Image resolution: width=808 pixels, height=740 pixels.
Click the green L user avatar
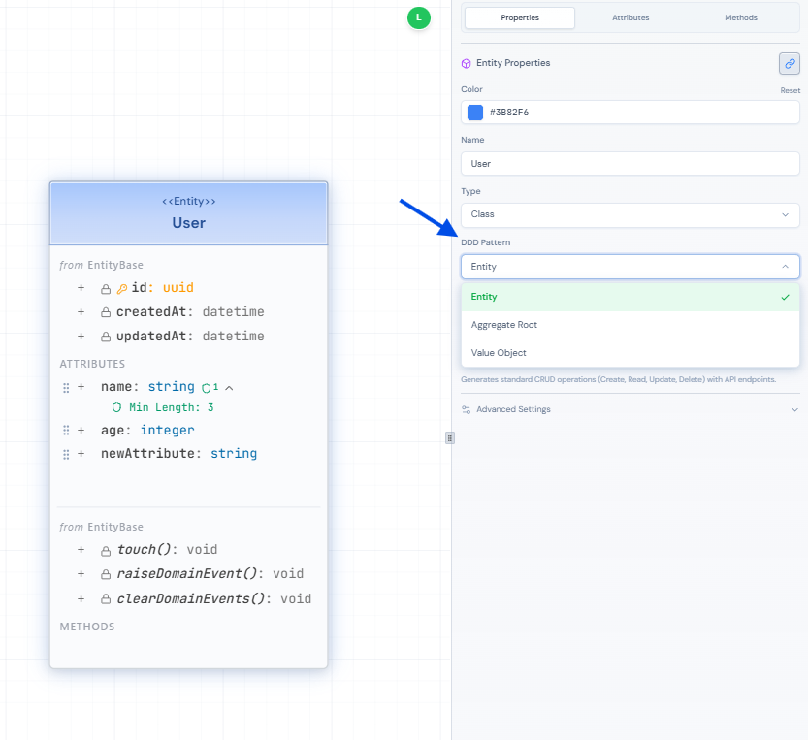[418, 17]
